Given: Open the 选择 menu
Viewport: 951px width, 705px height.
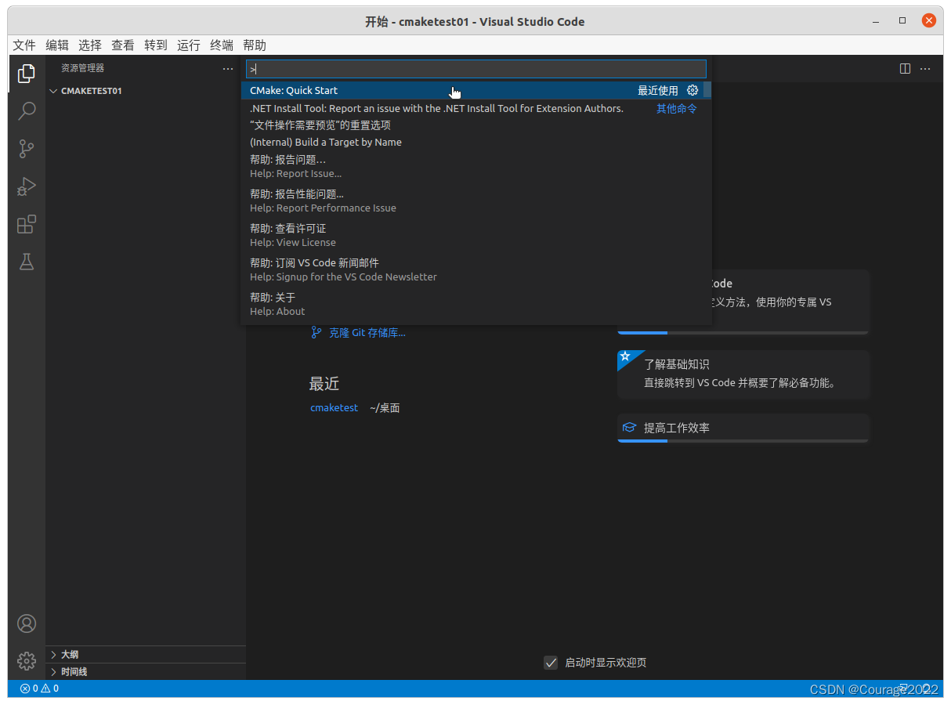Looking at the screenshot, I should pyautogui.click(x=90, y=45).
